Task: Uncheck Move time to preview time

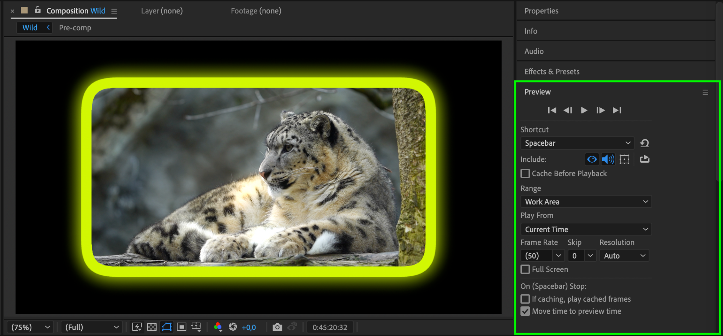Action: click(525, 311)
